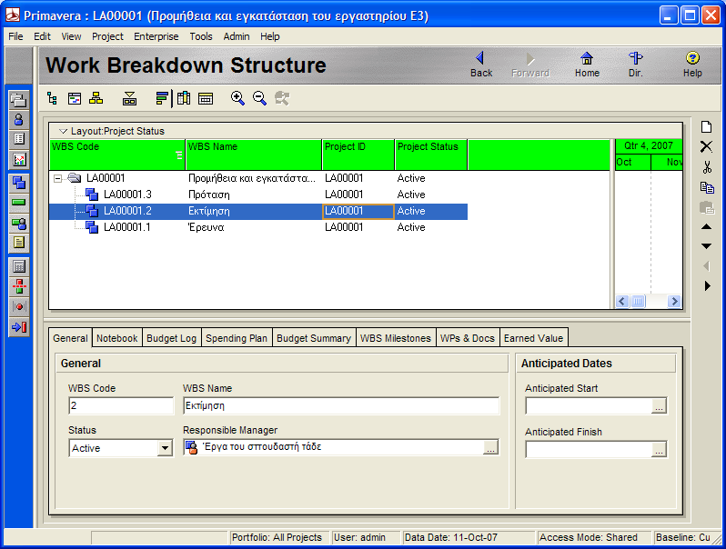Switch to the Spending Plan tab
This screenshot has width=726, height=549.
pos(237,338)
